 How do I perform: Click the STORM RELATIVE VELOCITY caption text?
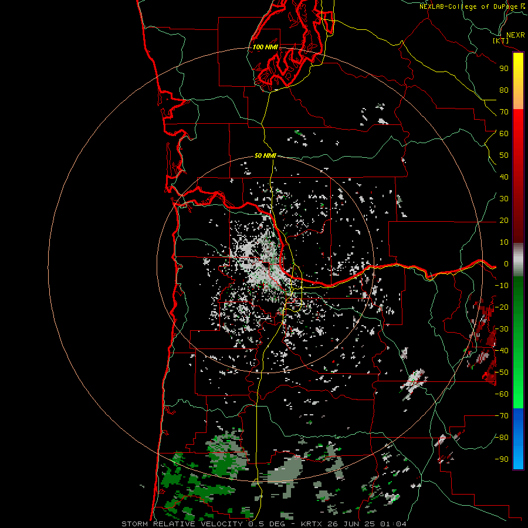click(182, 524)
